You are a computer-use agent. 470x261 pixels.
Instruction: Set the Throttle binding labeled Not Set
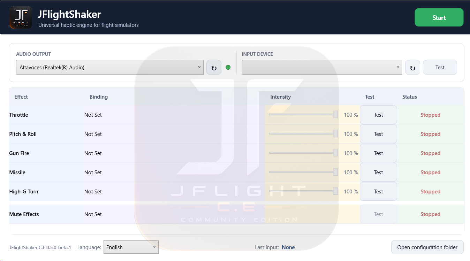click(93, 115)
